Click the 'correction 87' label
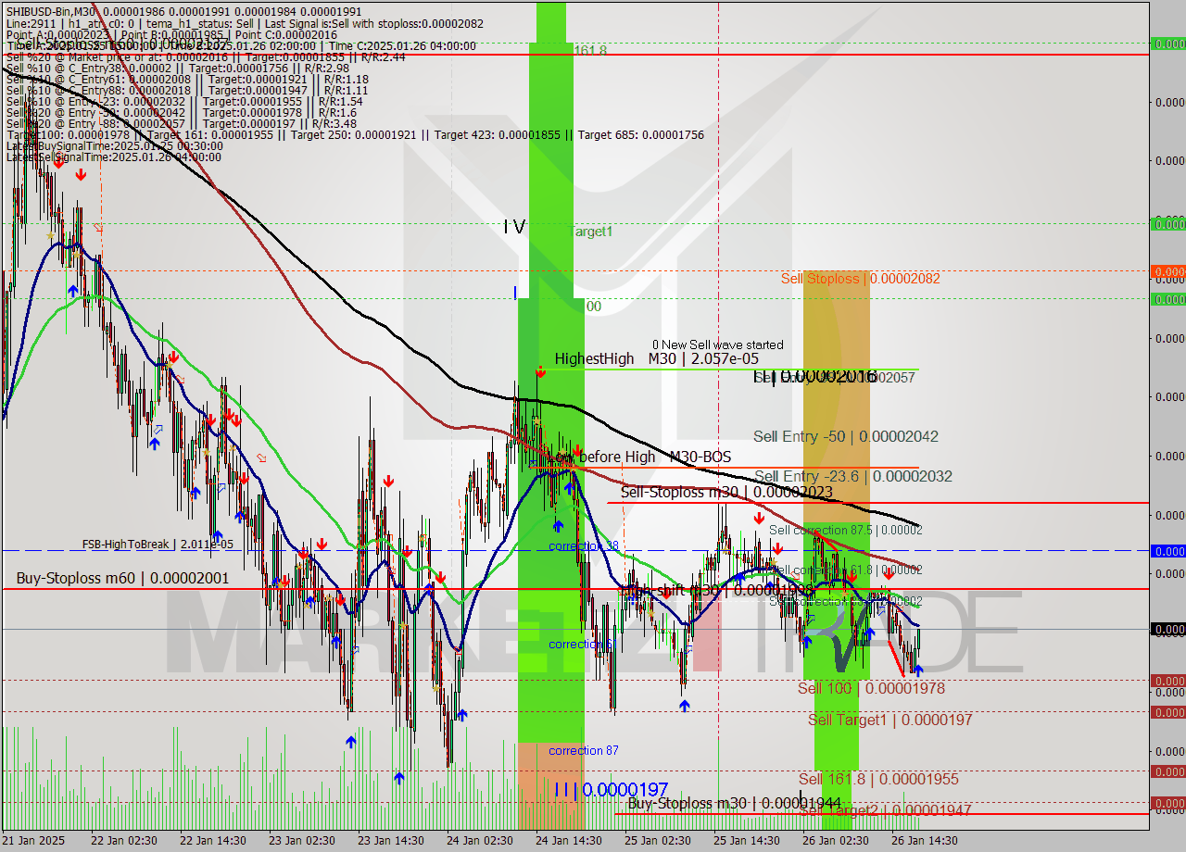The height and width of the screenshot is (852, 1186). tap(583, 750)
